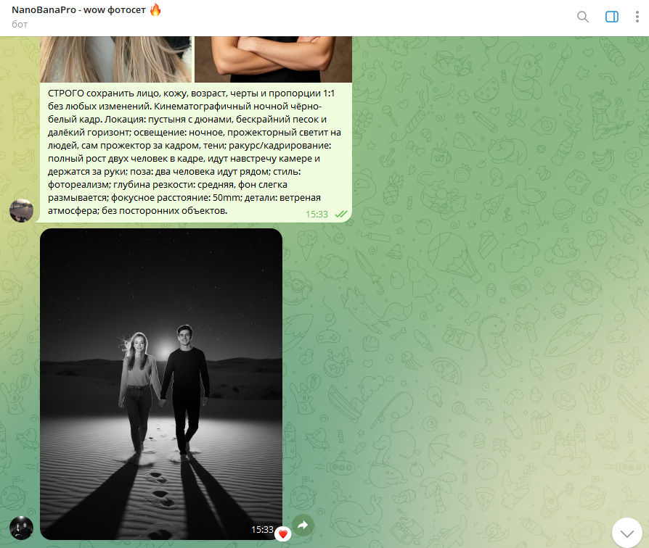This screenshot has height=548, width=649.
Task: Click the double-check read mark at 15:33
Action: coord(341,214)
